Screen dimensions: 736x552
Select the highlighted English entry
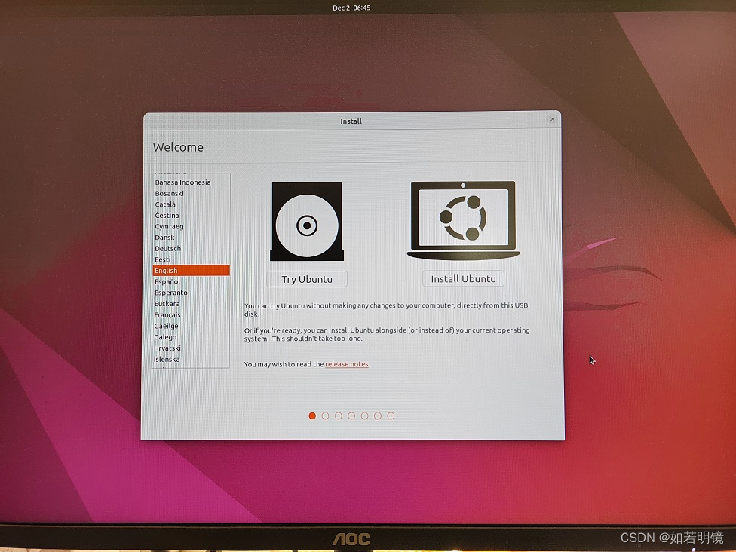pyautogui.click(x=191, y=271)
